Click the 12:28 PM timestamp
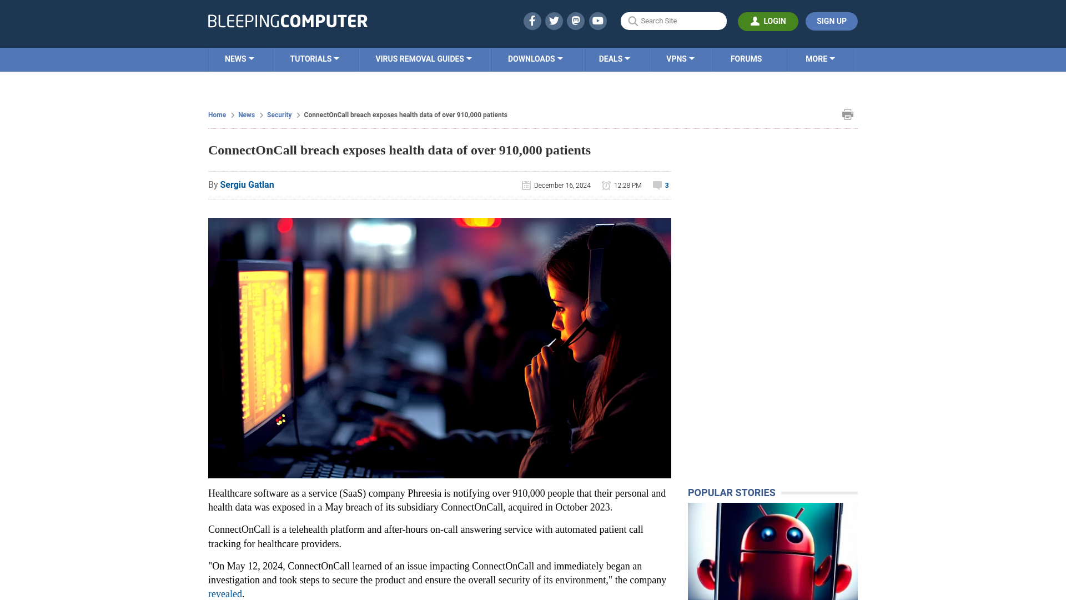The height and width of the screenshot is (600, 1066). click(628, 186)
